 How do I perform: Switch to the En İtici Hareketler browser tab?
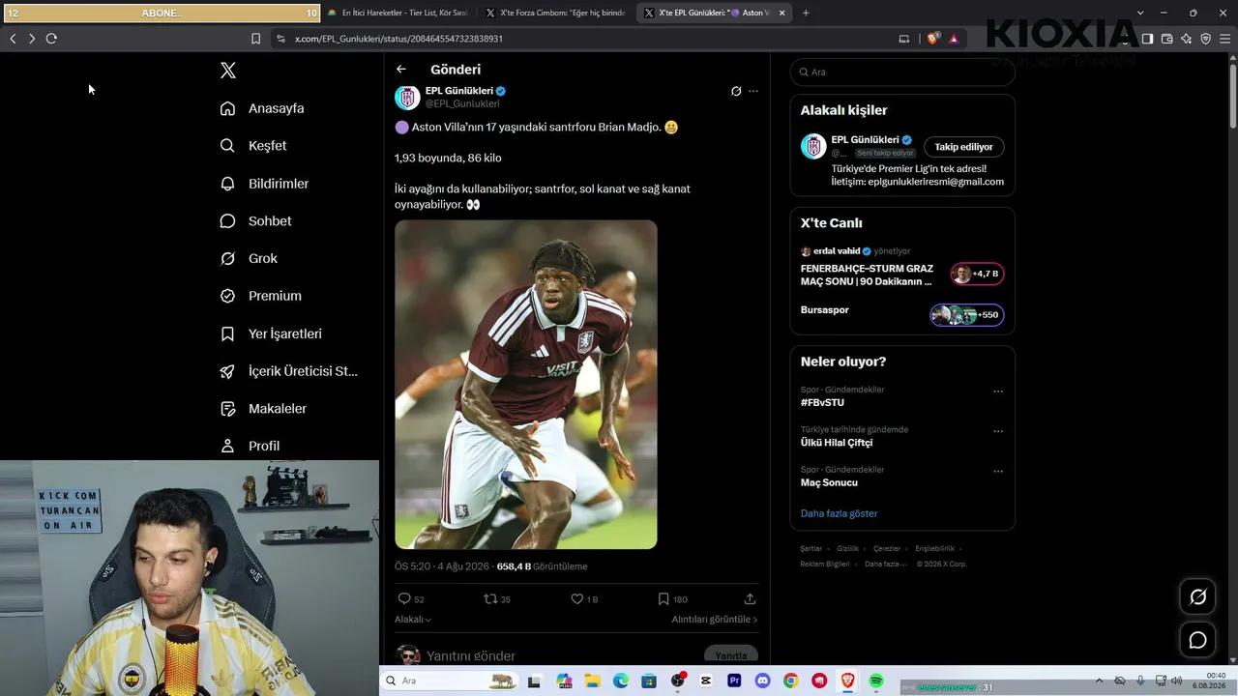click(398, 13)
